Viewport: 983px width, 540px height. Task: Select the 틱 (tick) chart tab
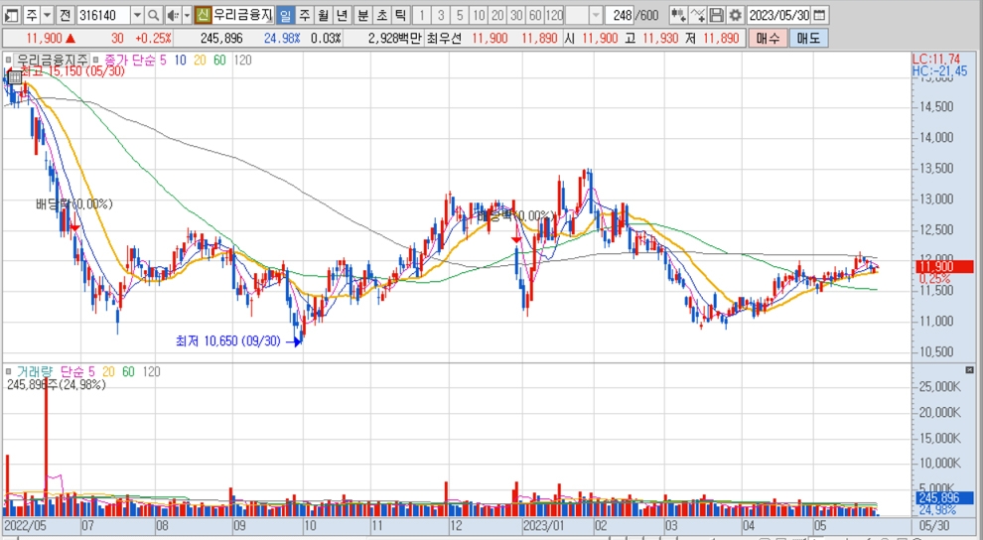coord(399,16)
